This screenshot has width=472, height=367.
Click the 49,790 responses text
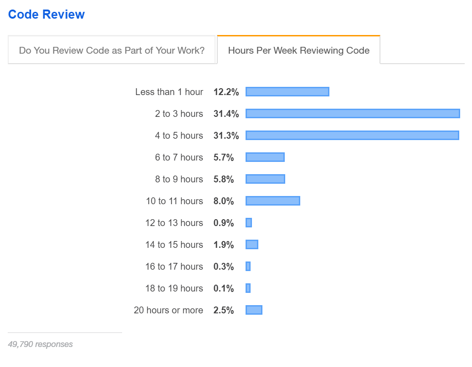pyautogui.click(x=40, y=344)
